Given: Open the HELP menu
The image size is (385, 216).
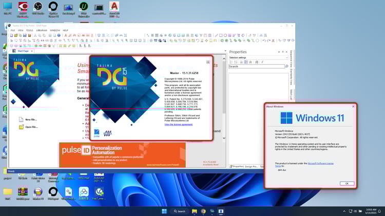Looking at the screenshot, I should click(66, 30).
